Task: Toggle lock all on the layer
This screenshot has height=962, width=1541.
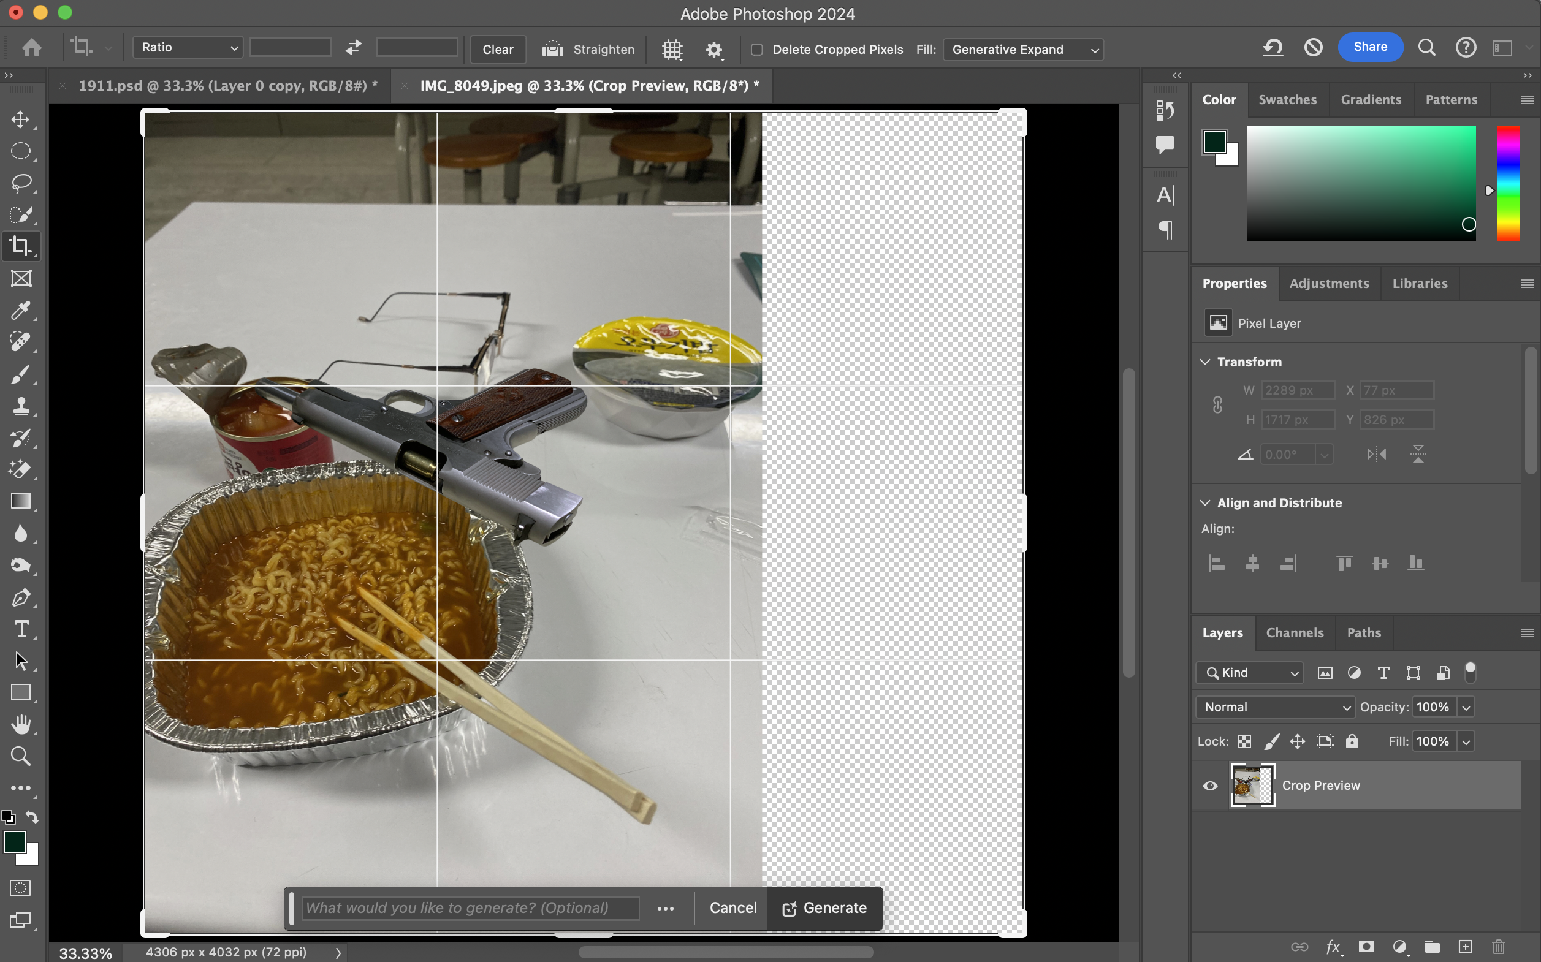Action: 1352,741
